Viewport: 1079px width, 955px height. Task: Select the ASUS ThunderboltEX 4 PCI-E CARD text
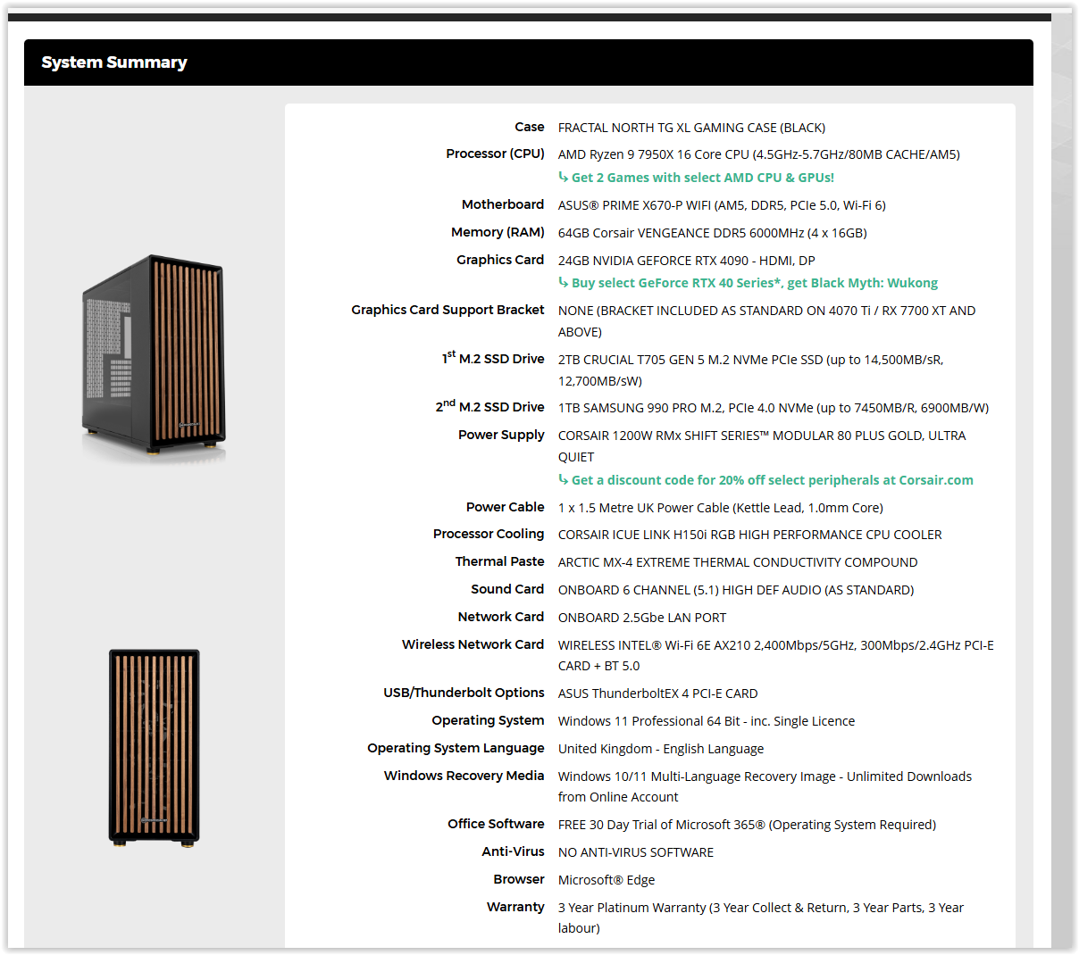point(657,693)
